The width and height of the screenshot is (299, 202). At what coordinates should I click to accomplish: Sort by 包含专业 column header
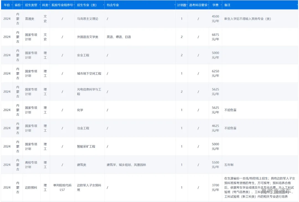coord(113,5)
